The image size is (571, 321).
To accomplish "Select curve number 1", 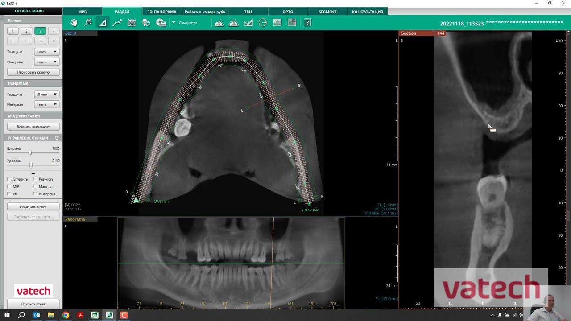I will [13, 31].
